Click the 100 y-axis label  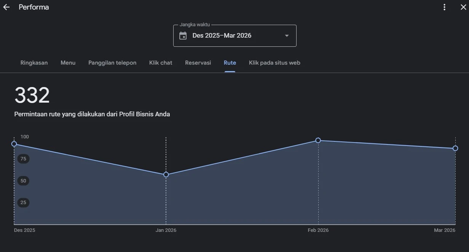pyautogui.click(x=25, y=137)
